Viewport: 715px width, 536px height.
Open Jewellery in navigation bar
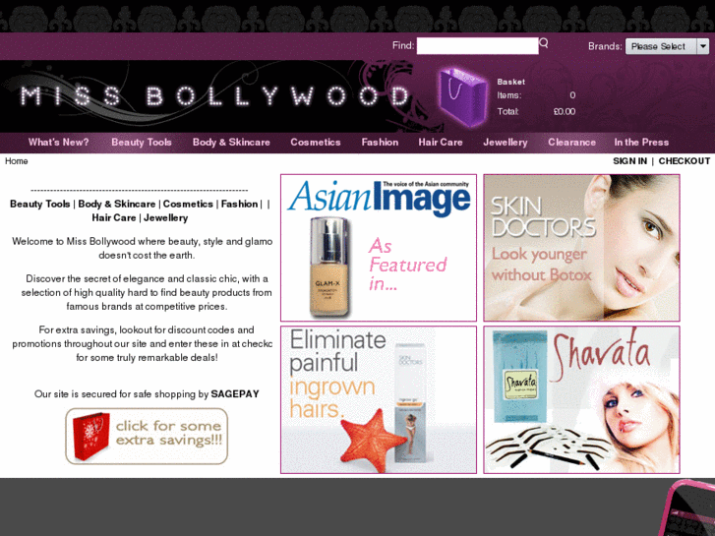(506, 143)
